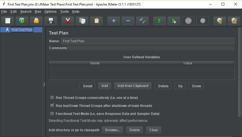242x137 pixels.
Task: Open the Edit menu
Action: 14,12
